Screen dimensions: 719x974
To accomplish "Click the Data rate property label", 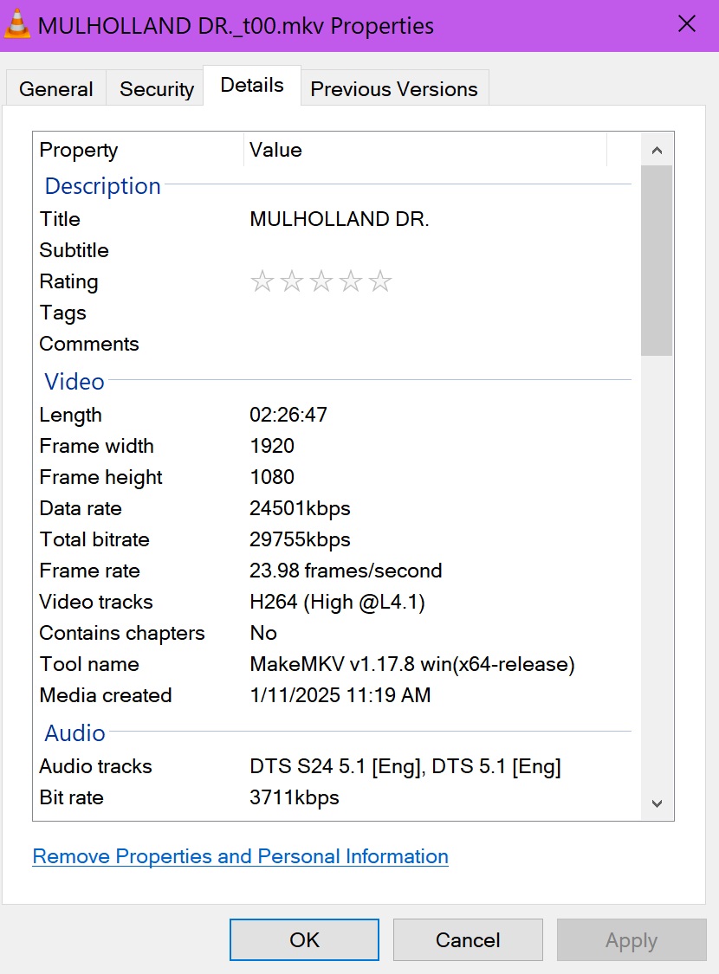I will 81,508.
